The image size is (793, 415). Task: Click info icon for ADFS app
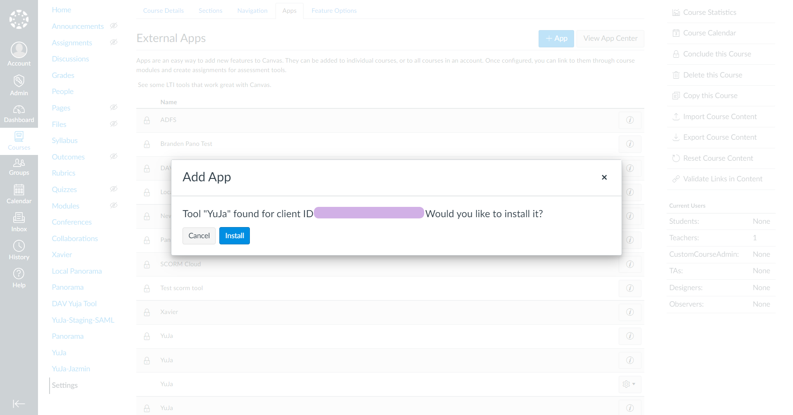[629, 120]
